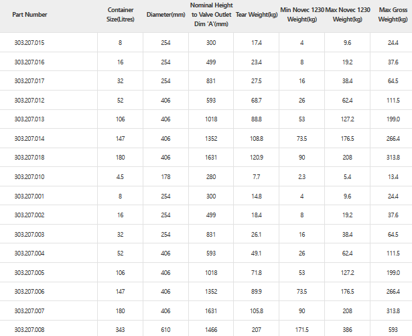Click the 343 litres container size cell
412x336 pixels.
point(121,329)
